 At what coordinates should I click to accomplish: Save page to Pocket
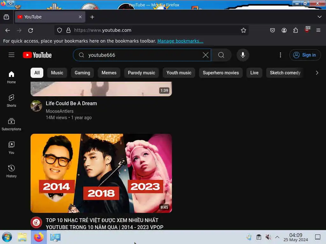273,30
